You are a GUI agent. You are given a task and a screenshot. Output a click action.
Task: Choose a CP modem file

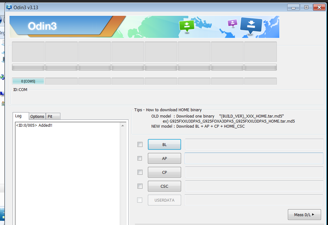click(x=164, y=172)
